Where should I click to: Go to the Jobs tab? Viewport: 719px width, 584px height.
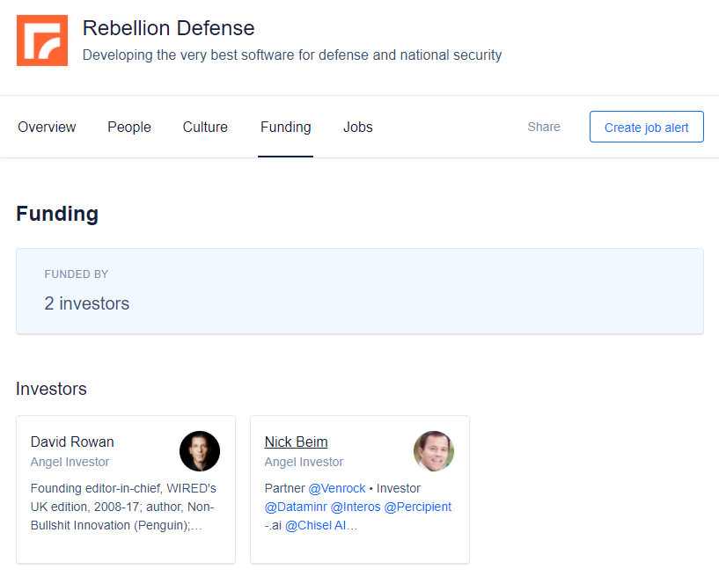357,127
